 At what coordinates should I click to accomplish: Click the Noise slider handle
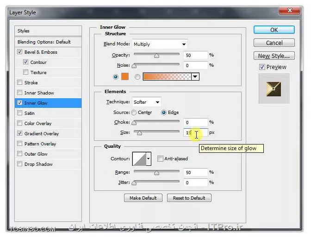coord(134,66)
